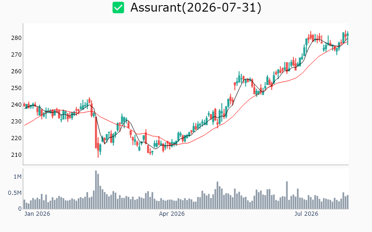Click the 220 price axis label
Screen dimensions: 372x232
16,138
